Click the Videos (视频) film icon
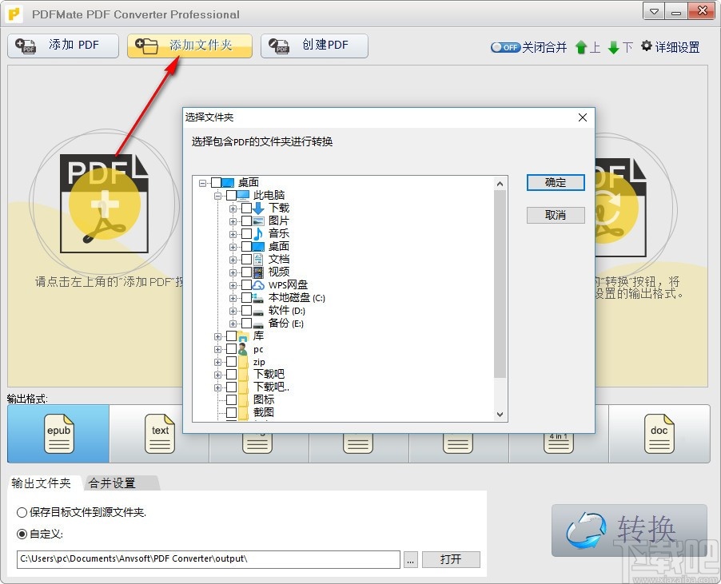The width and height of the screenshot is (721, 584). 258,272
